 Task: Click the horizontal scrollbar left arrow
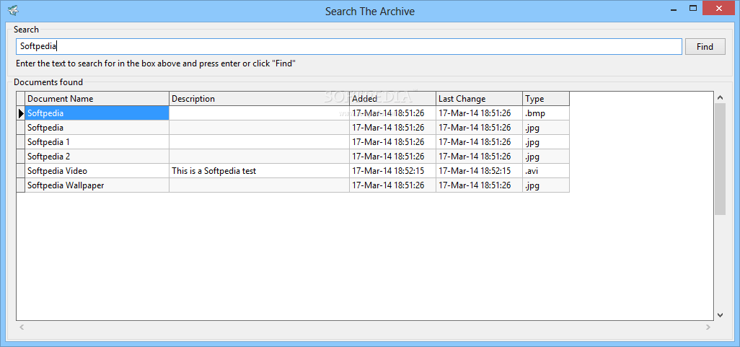pos(22,327)
